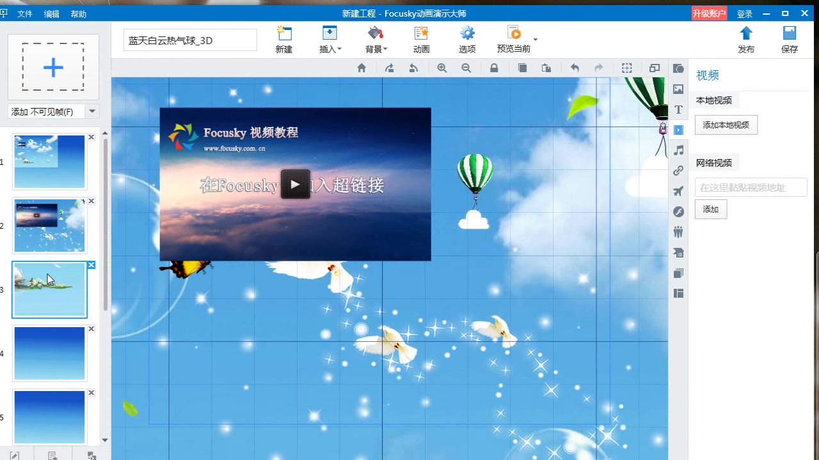Screen dimensions: 819x460
Task: Open the 背景 dropdown
Action: tap(376, 40)
